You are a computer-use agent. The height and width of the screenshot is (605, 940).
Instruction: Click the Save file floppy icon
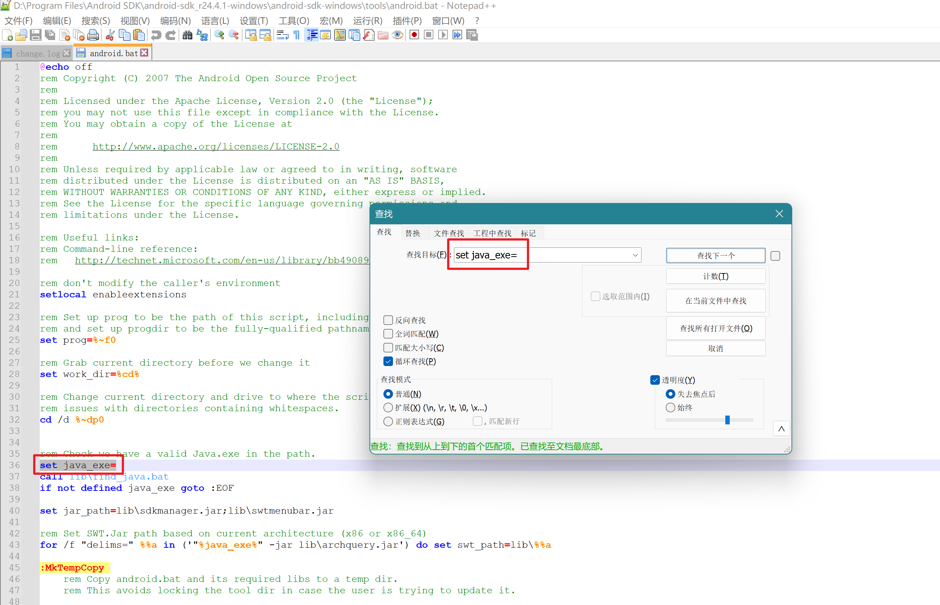[35, 35]
